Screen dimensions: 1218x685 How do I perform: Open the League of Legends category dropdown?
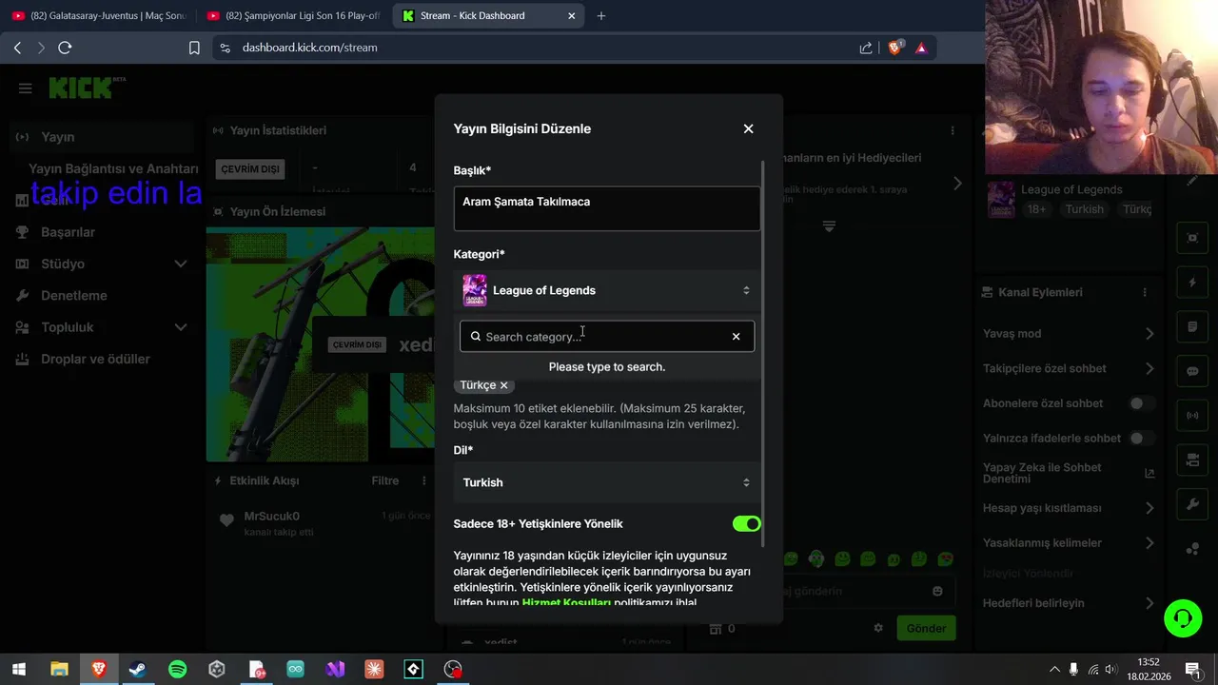[607, 290]
